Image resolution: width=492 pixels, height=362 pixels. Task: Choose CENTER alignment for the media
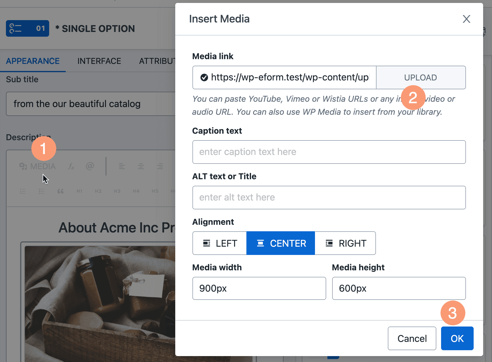click(x=281, y=243)
